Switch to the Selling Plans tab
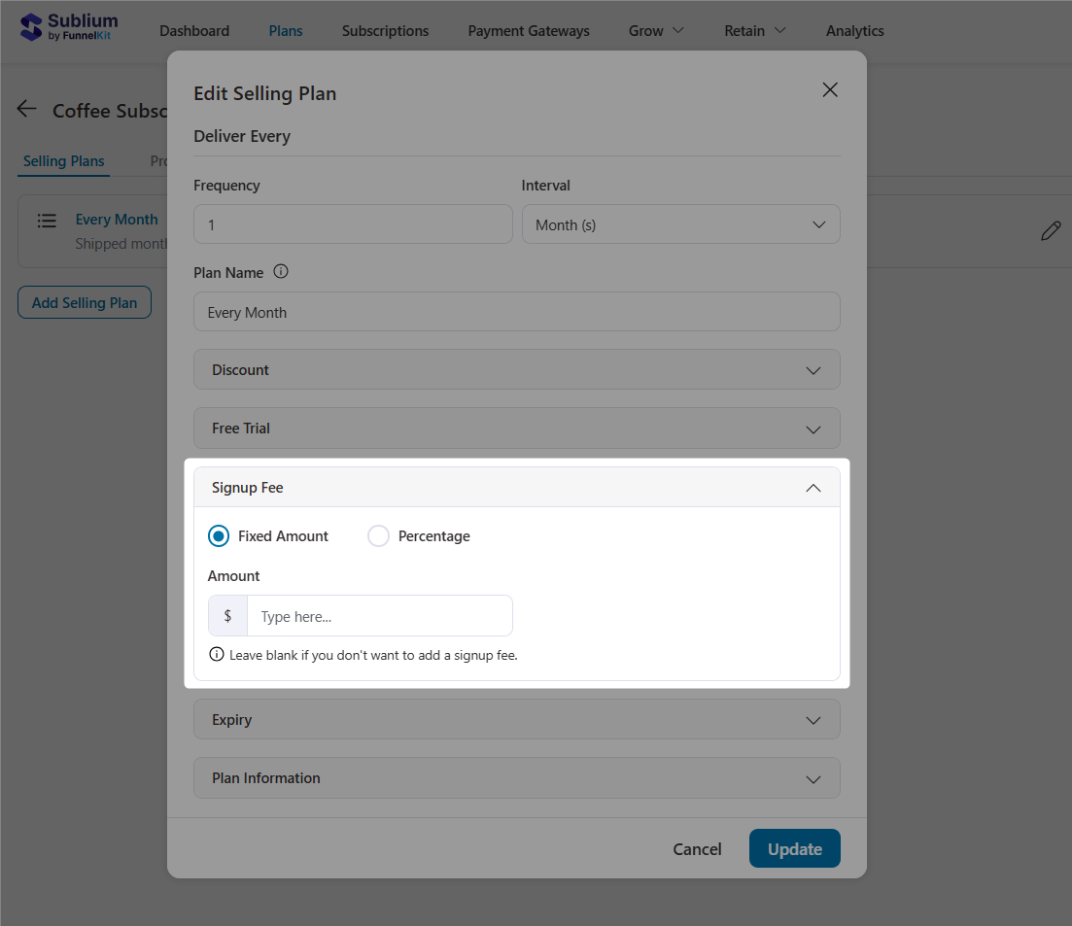 pos(62,160)
